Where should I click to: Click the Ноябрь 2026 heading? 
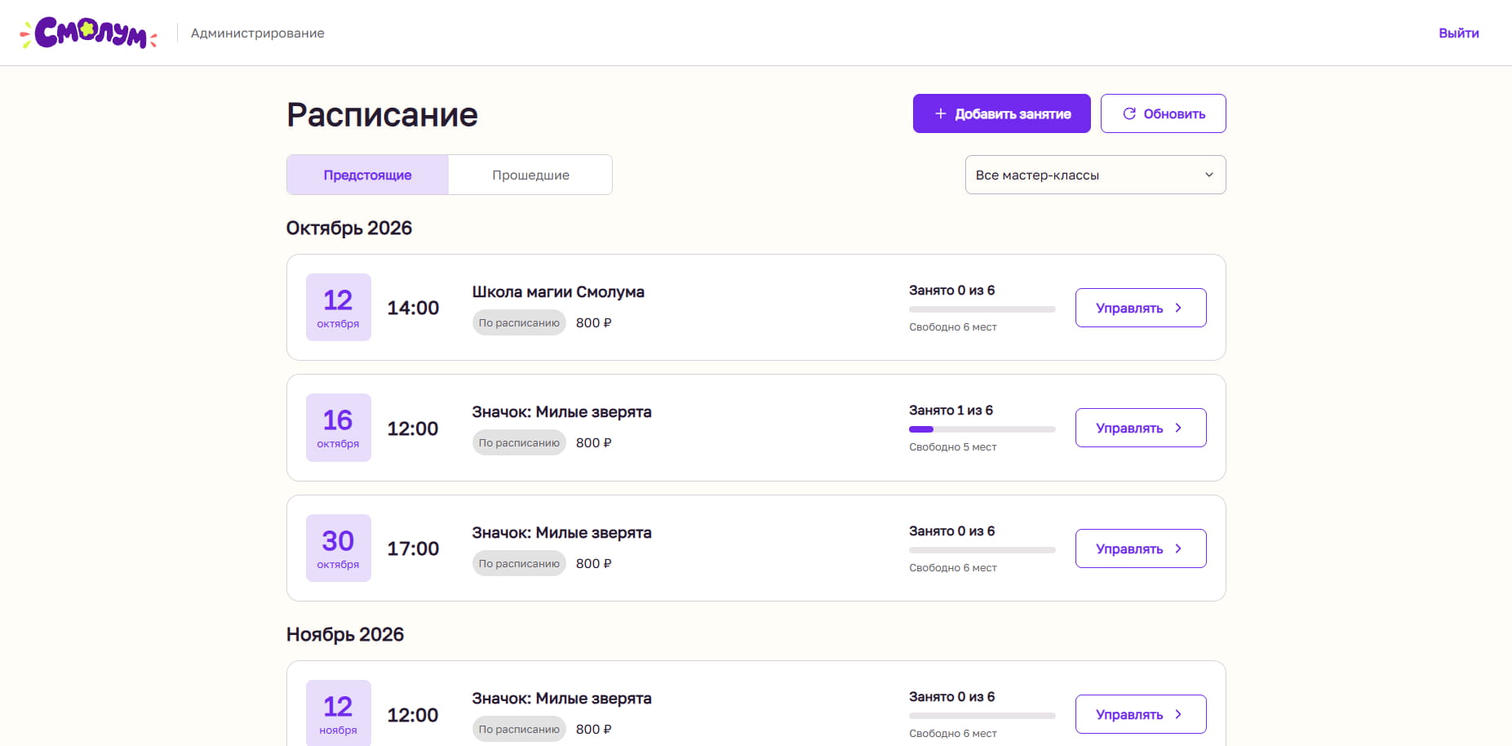coord(345,634)
